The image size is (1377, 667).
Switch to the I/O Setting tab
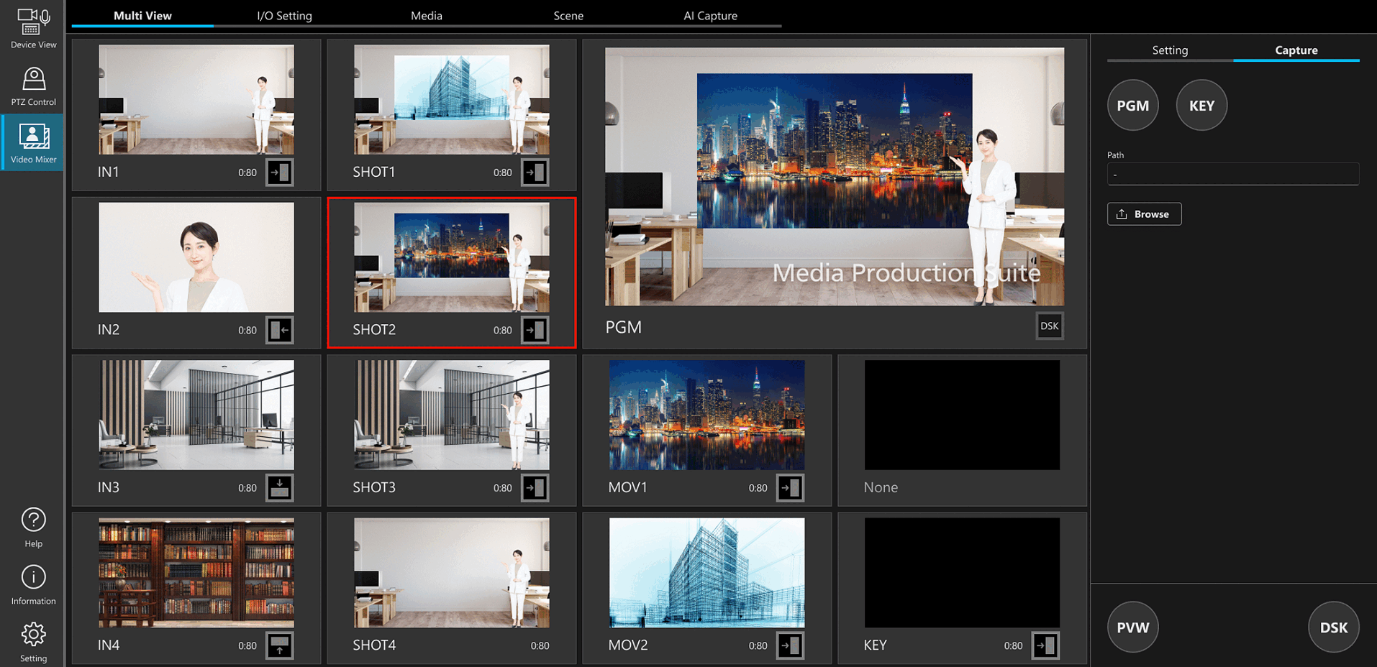tap(284, 16)
